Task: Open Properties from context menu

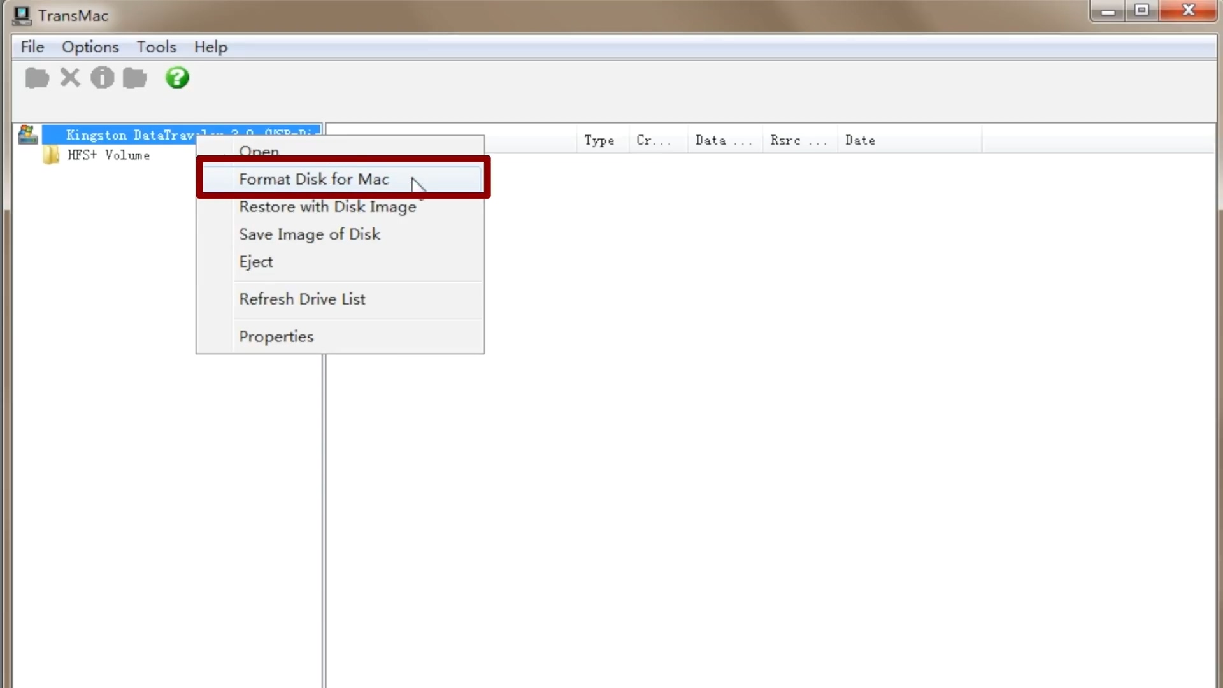Action: pos(276,336)
